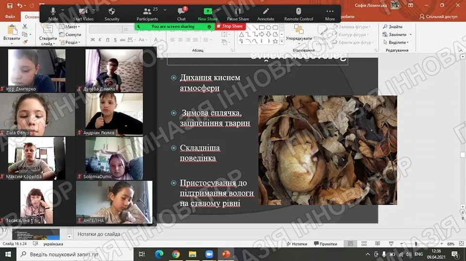
Task: Click fit slide to window icon
Action: [x=461, y=244]
